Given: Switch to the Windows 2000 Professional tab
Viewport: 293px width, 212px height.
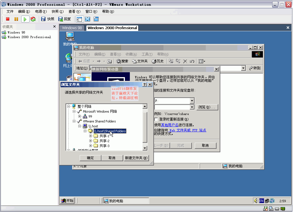Looking at the screenshot, I should pyautogui.click(x=112, y=28).
